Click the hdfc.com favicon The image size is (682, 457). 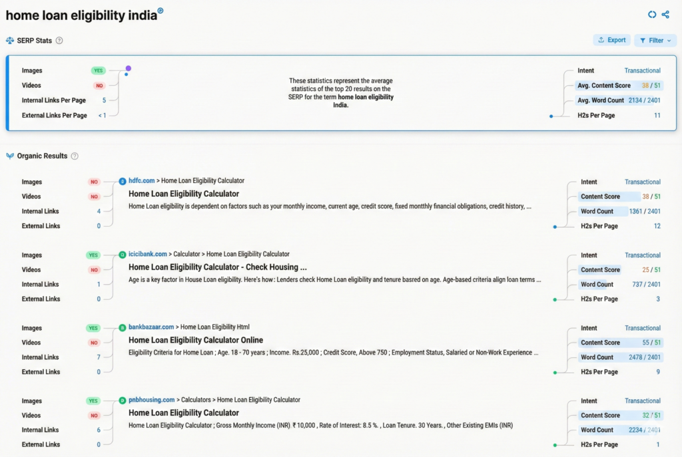[x=122, y=181]
